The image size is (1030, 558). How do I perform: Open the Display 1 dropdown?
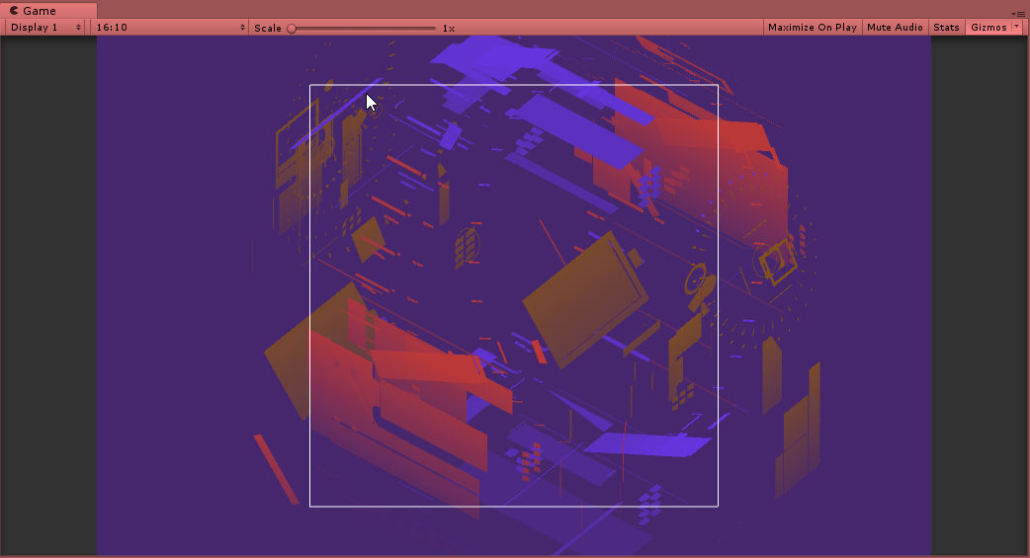pyautogui.click(x=45, y=28)
